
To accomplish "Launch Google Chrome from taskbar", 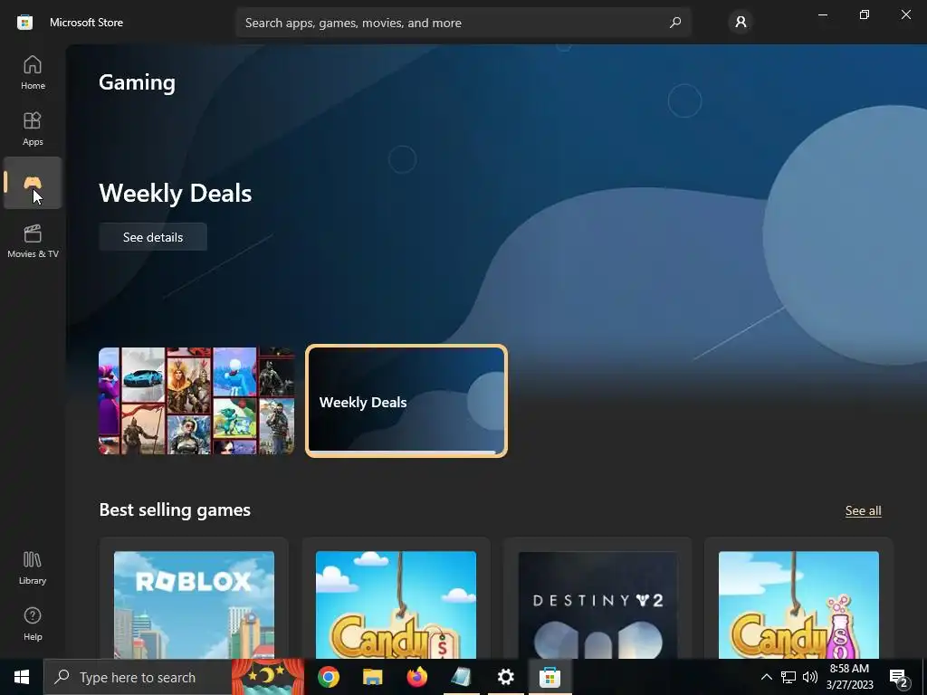I will point(328,677).
